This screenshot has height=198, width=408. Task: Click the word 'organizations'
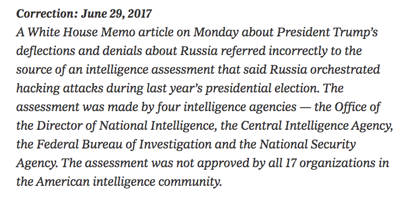tap(338, 164)
